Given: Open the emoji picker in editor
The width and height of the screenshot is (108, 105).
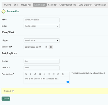Looking at the screenshot, I should [x=58, y=74].
